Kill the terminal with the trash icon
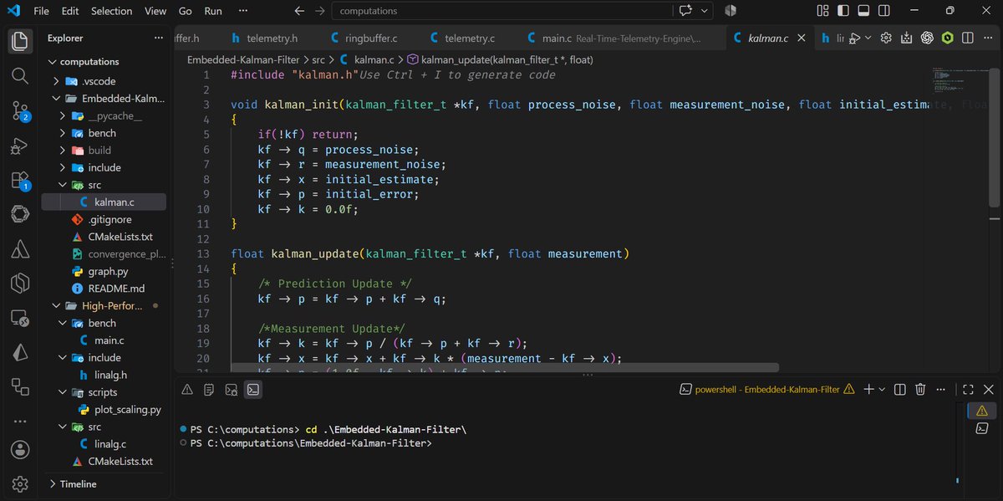 coord(920,389)
